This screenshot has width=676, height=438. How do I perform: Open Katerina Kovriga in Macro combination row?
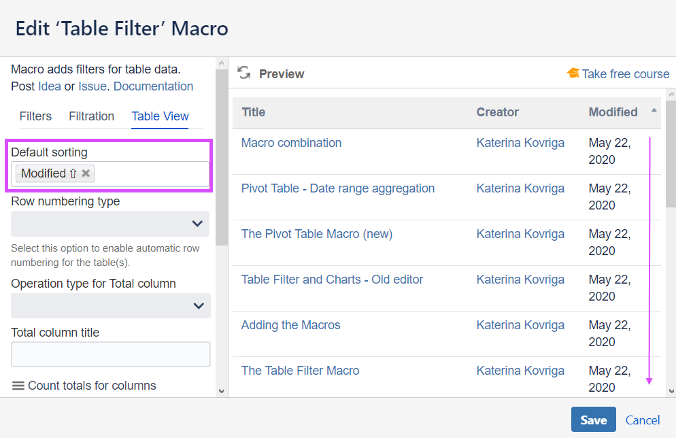(x=520, y=143)
